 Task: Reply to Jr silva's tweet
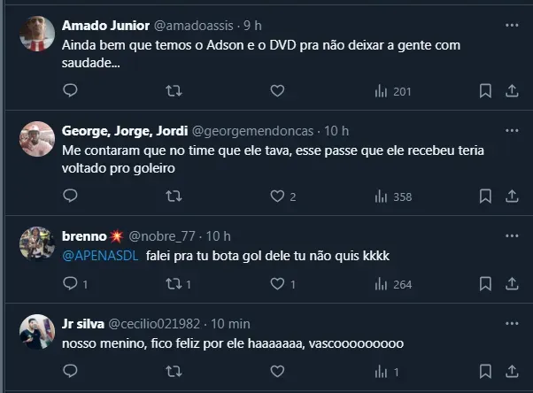click(71, 372)
